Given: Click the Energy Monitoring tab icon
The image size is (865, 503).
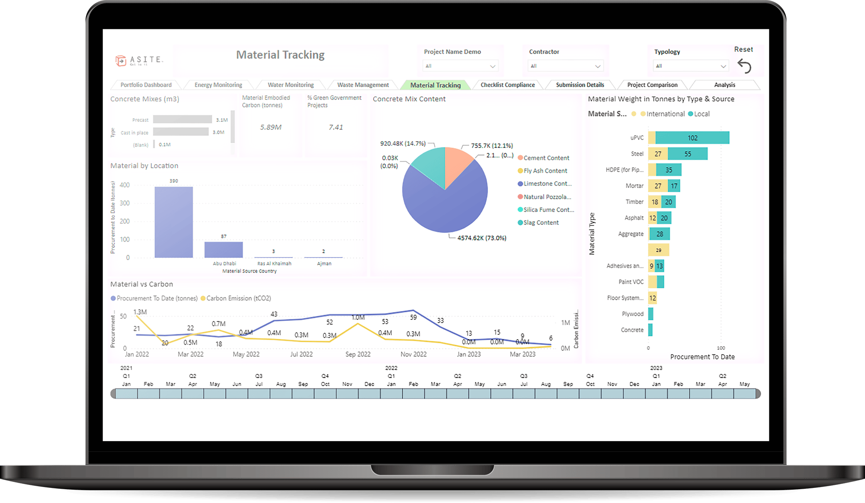Looking at the screenshot, I should [218, 84].
